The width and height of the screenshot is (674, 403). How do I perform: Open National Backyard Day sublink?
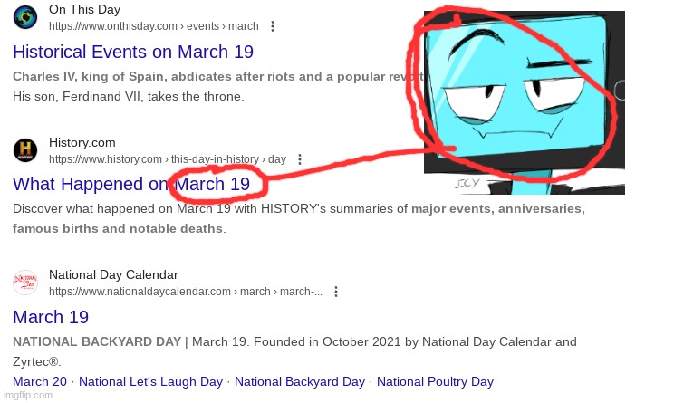300,381
